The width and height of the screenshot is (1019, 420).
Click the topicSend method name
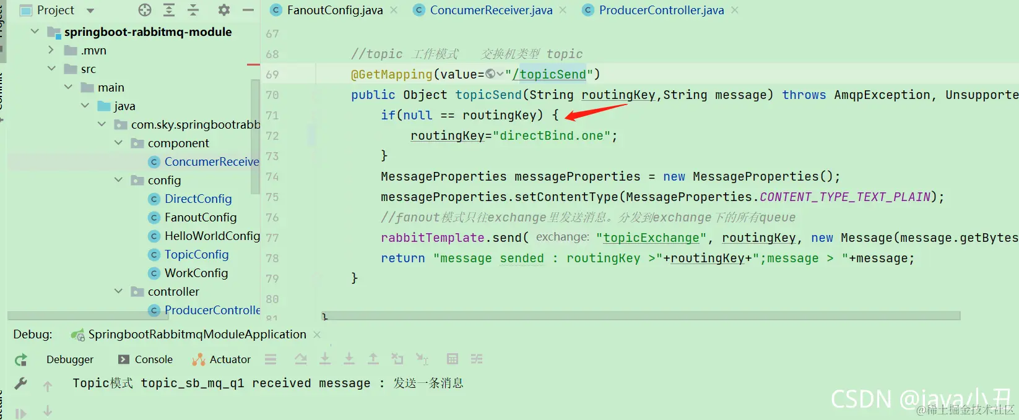tap(488, 95)
